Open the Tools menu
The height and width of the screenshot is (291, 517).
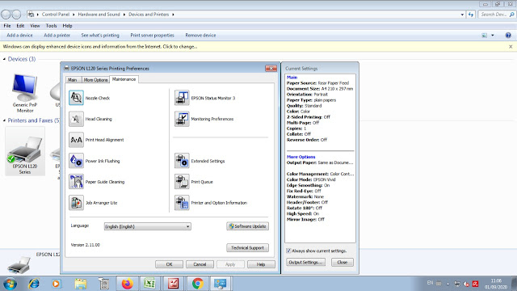(x=51, y=26)
